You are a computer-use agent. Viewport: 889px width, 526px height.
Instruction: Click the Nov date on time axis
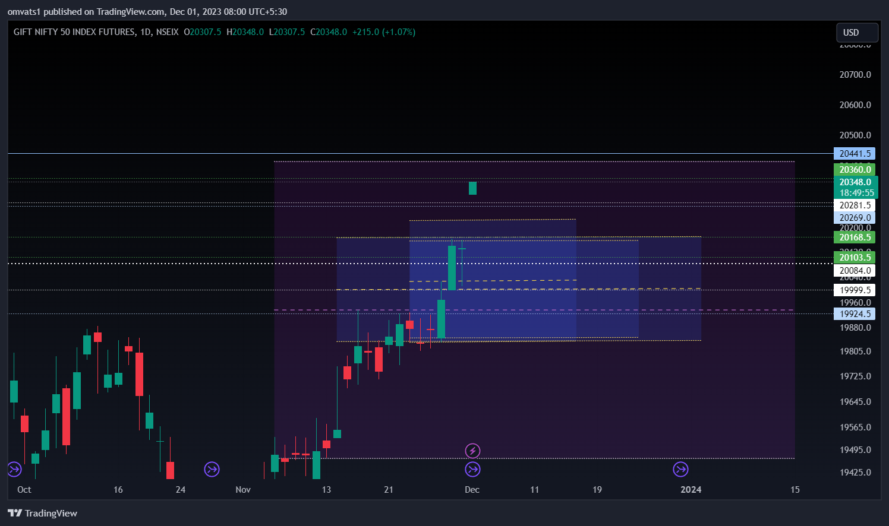click(243, 490)
